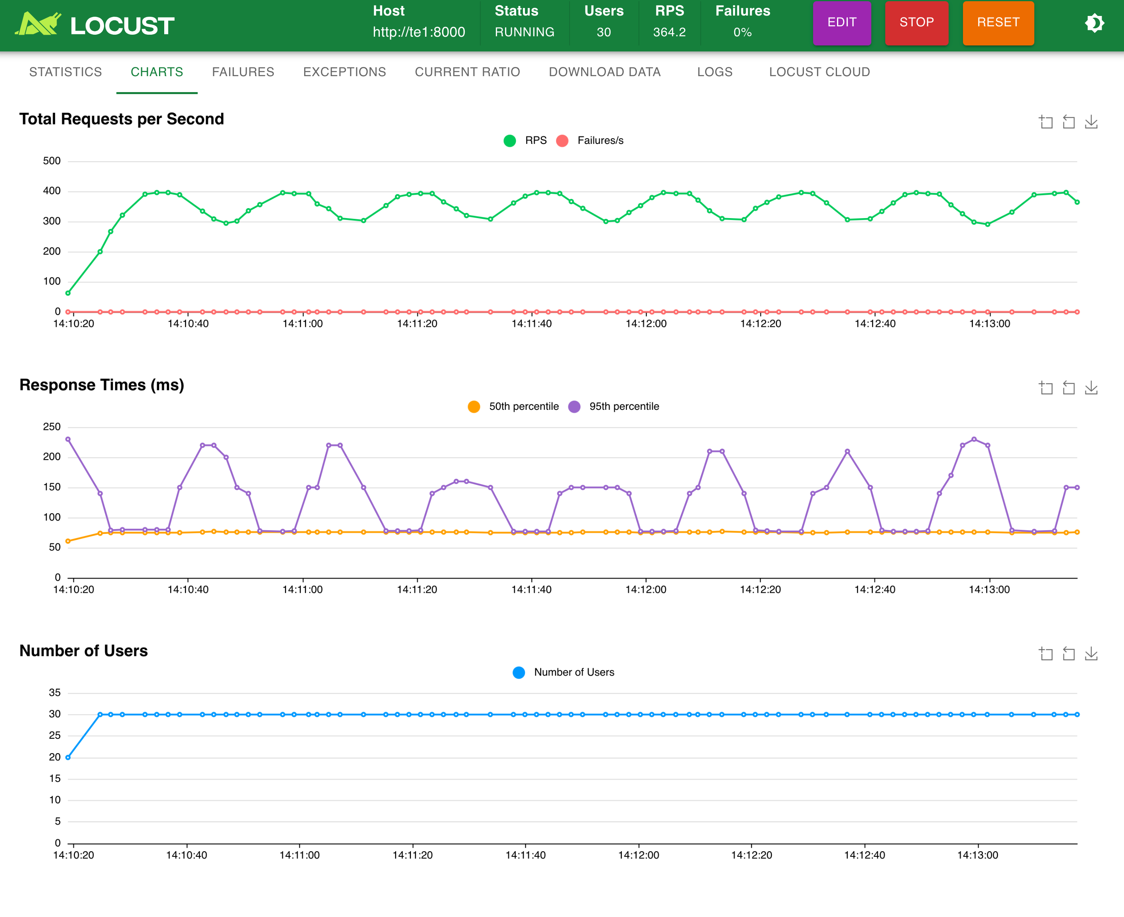The width and height of the screenshot is (1124, 917).
Task: Download the Total Requests per Second chart image
Action: coord(1091,122)
